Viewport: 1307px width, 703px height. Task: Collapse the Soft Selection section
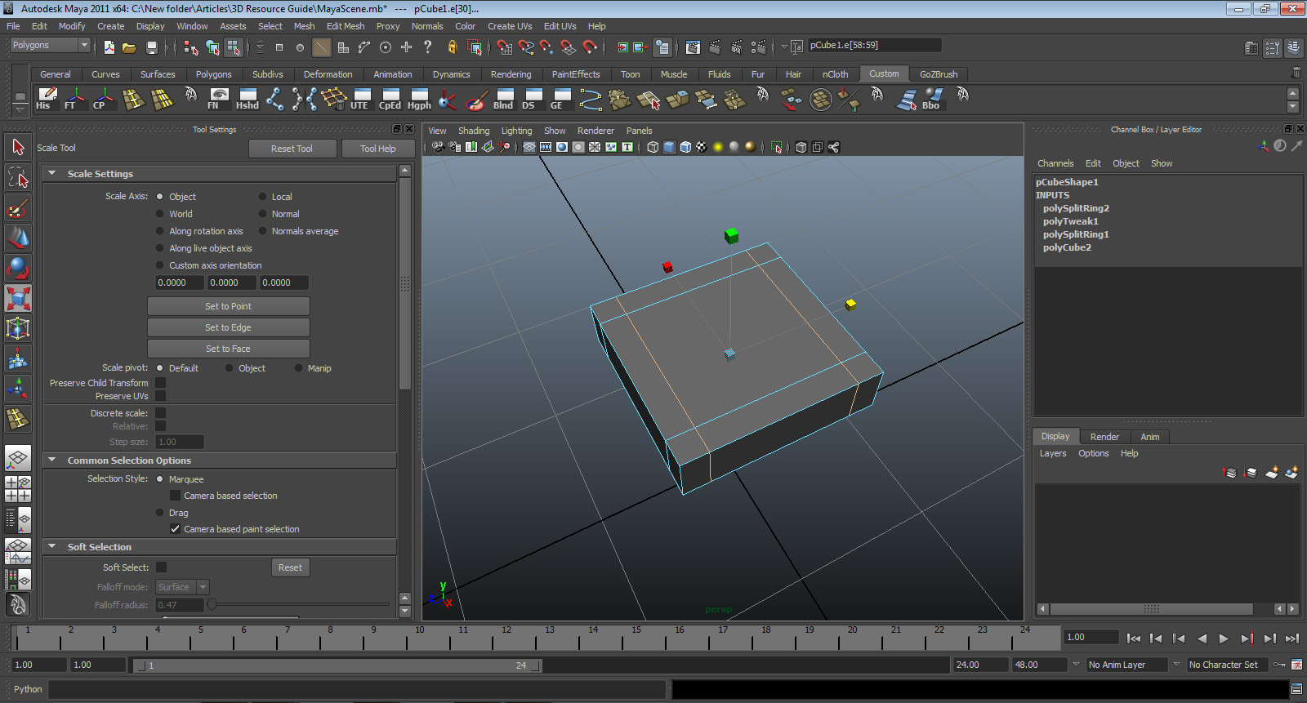point(52,547)
